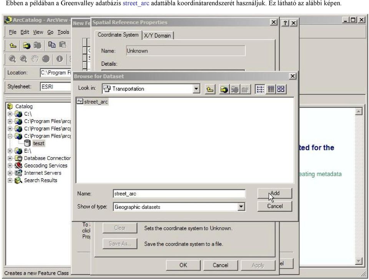Click Disconnect From Folder in ArcCatalog's main toolbar
The width and height of the screenshot is (369, 280).
pyautogui.click(x=37, y=45)
